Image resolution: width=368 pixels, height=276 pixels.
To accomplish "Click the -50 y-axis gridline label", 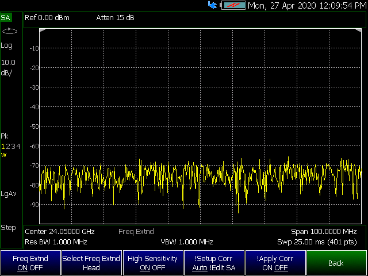I will (34, 126).
